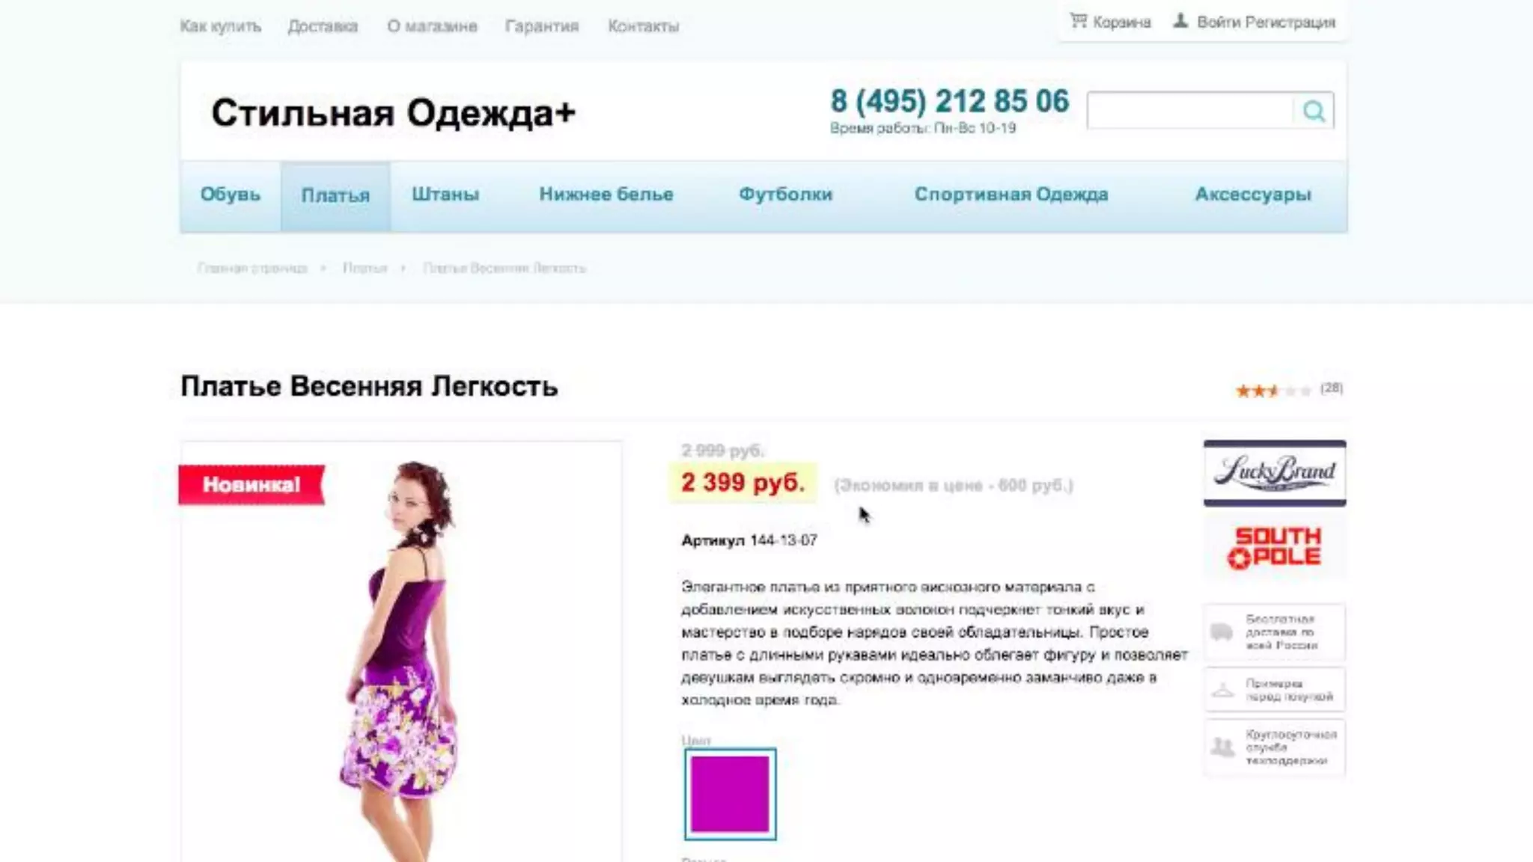Click the round-the-clock support icon
The height and width of the screenshot is (862, 1533).
click(x=1222, y=747)
